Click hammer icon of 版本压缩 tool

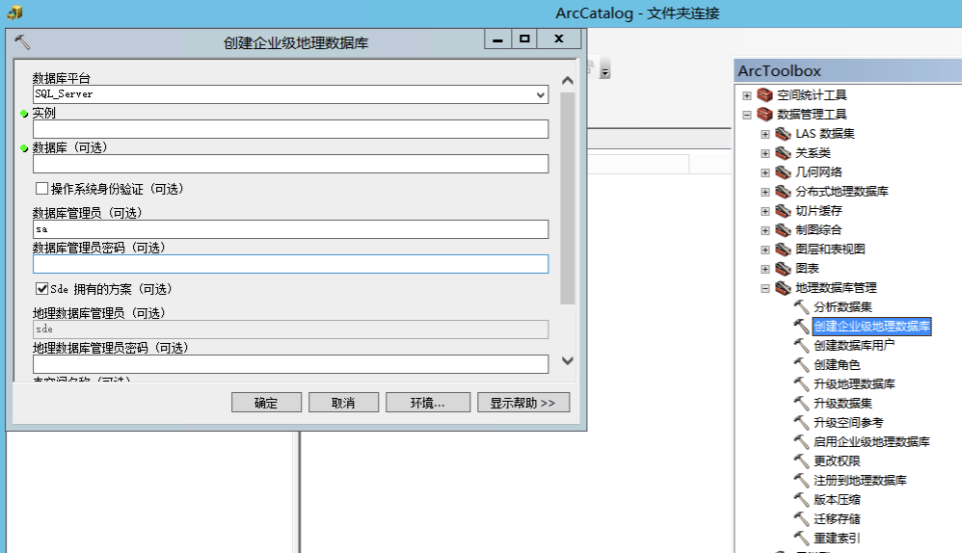click(x=801, y=500)
